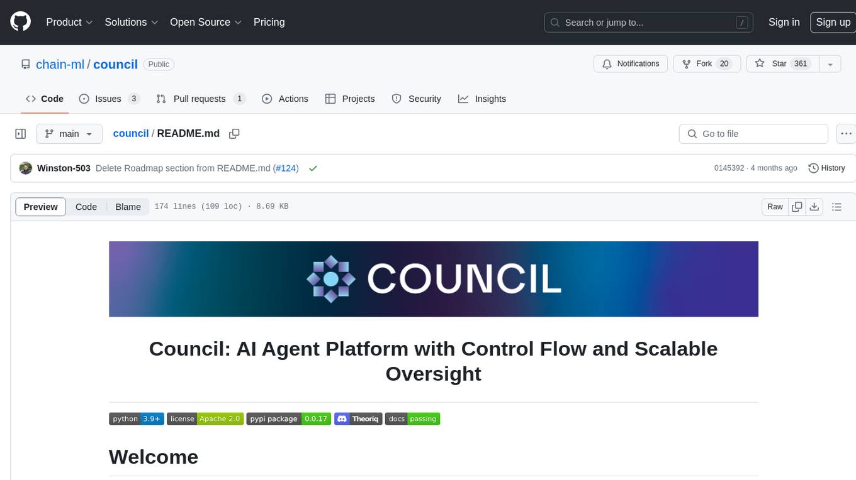The width and height of the screenshot is (856, 480).
Task: Expand the Solutions menu
Action: (132, 22)
